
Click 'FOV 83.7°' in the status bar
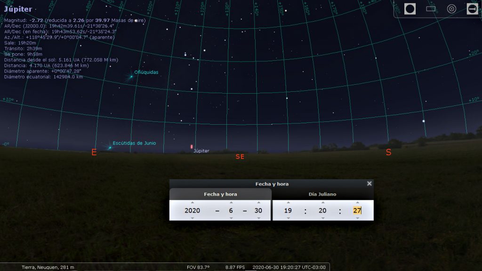click(198, 267)
